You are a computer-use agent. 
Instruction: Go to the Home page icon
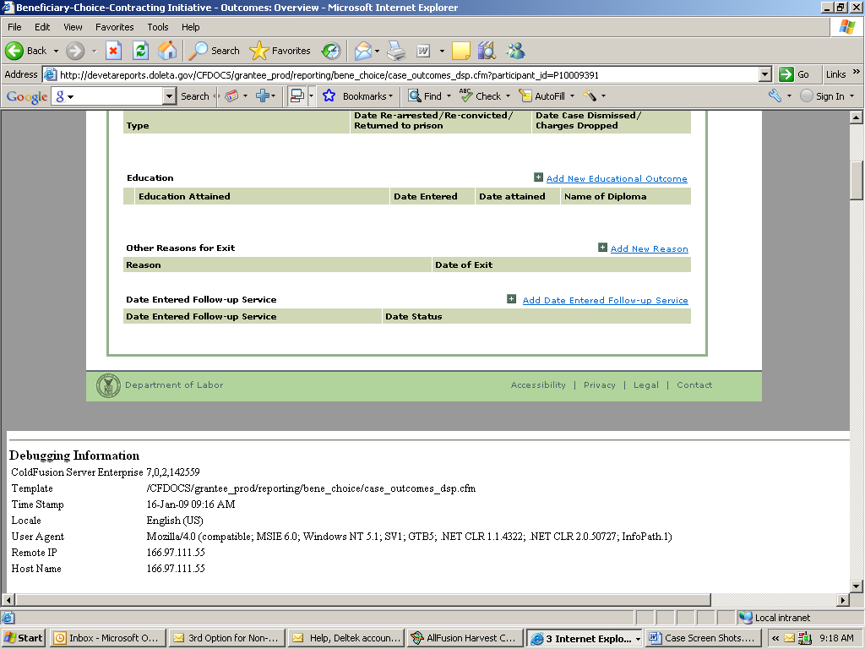click(x=167, y=51)
